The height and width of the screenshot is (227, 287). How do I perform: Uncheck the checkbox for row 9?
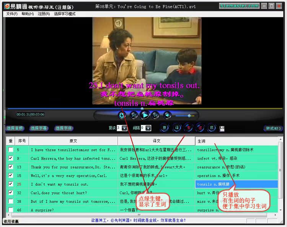coord(11,158)
